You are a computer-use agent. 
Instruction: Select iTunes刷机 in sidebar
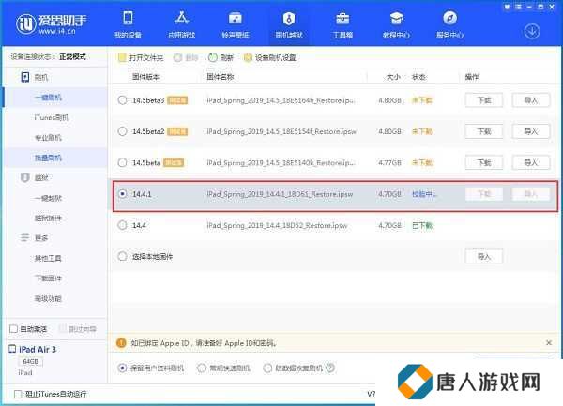pyautogui.click(x=52, y=117)
